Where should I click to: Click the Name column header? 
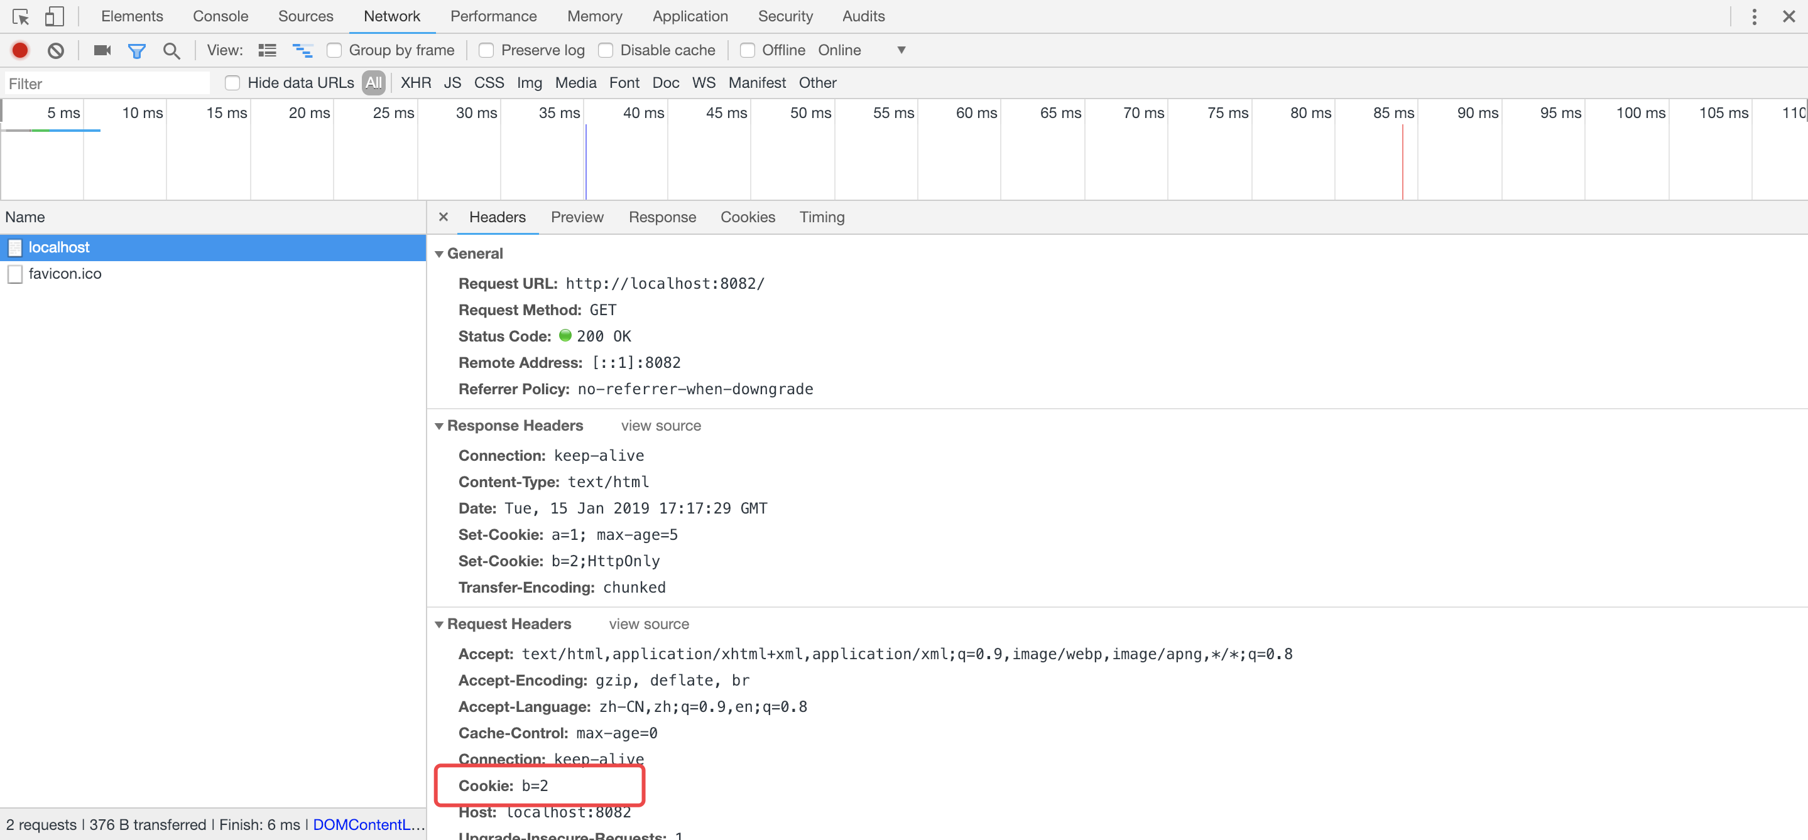213,217
